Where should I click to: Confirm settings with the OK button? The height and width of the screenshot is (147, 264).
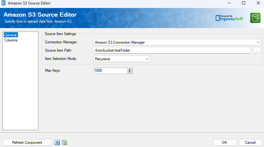pos(225,143)
